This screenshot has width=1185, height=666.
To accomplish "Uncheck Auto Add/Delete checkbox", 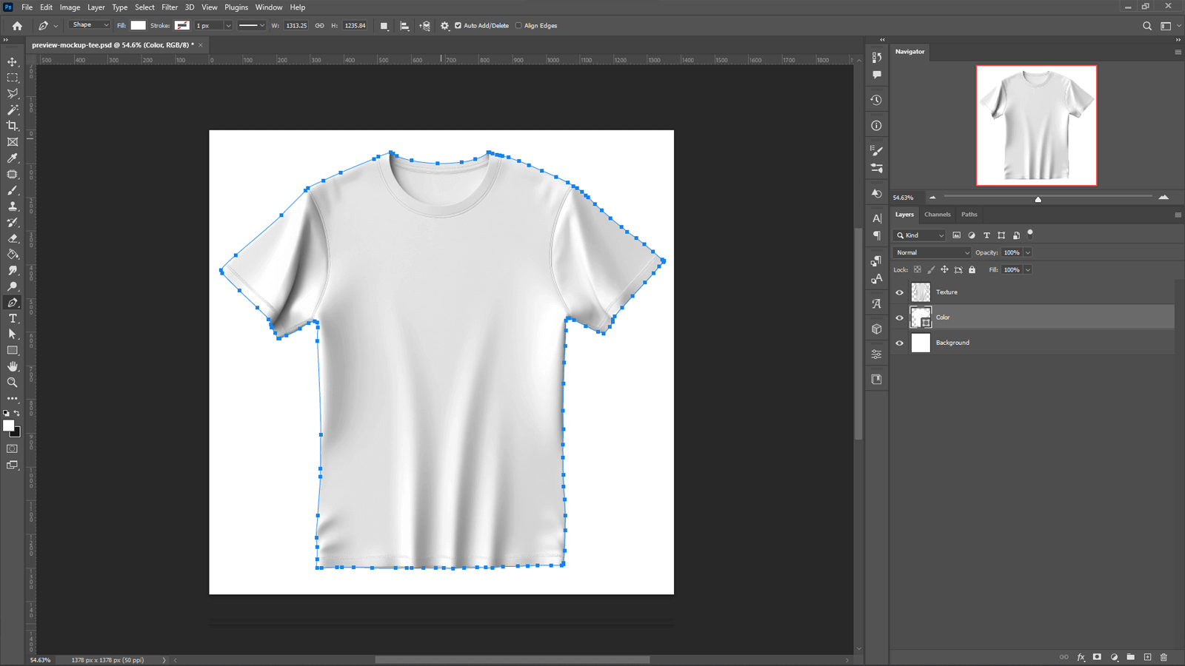I will [x=458, y=26].
